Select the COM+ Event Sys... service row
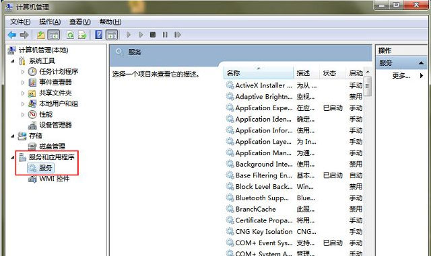This screenshot has height=256, width=431. click(x=294, y=243)
